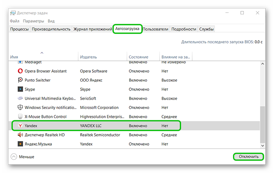This screenshot has height=173, width=274.
Task: Click the X-Mouse Button Control icon
Action: point(20,116)
